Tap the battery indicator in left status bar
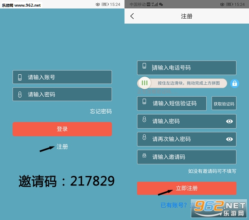The image size is (249, 220). tap(105, 5)
